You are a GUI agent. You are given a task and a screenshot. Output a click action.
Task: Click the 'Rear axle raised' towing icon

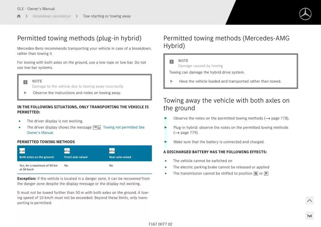tap(112, 151)
